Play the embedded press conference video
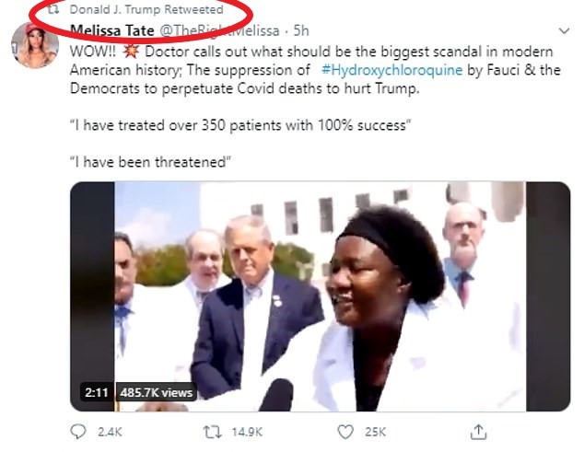The width and height of the screenshot is (584, 452). coord(320,295)
